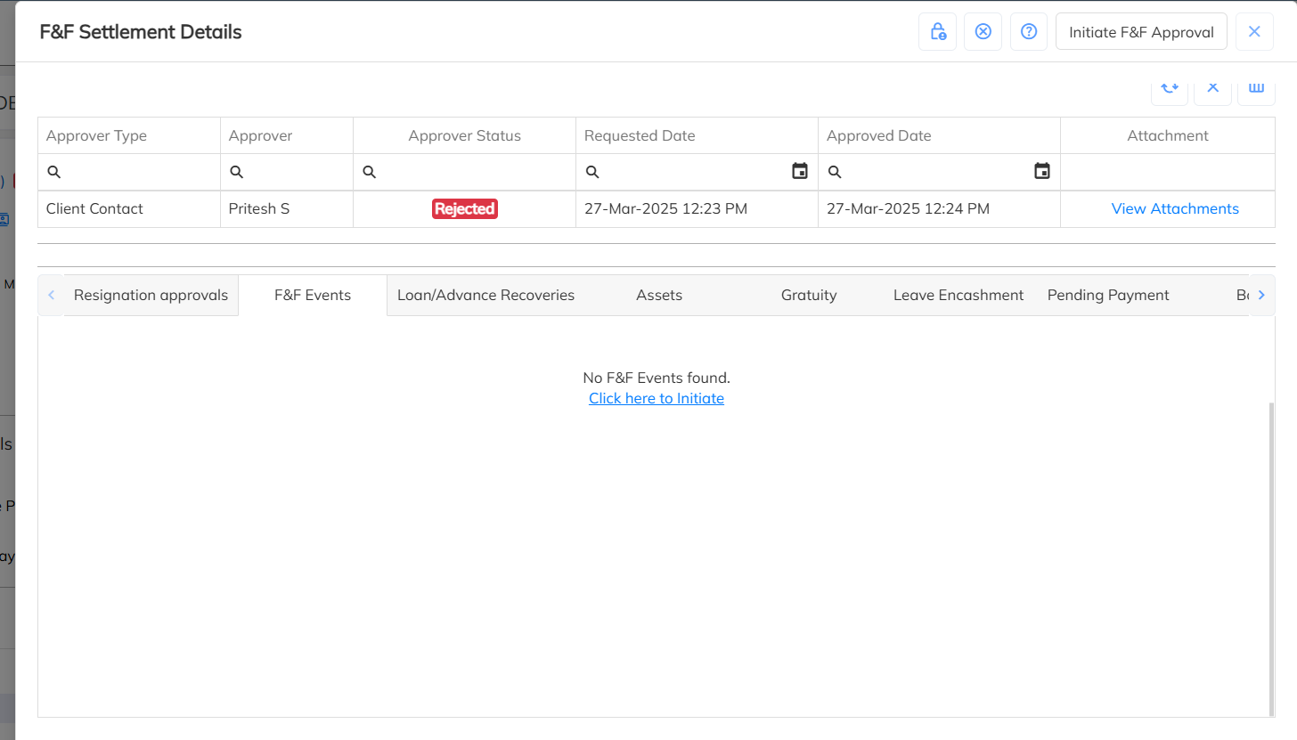
Task: Select the Gratuity tab
Action: (x=808, y=295)
